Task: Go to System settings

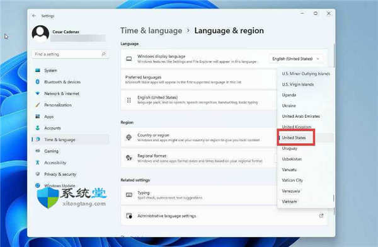Action: pyautogui.click(x=71, y=71)
